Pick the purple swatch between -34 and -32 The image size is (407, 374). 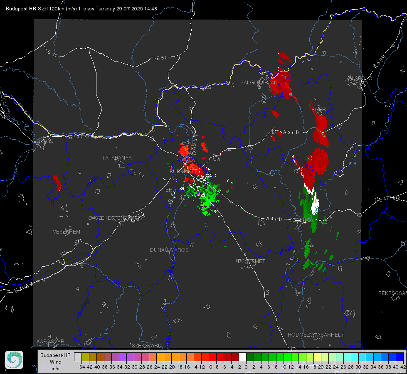pyautogui.click(x=123, y=357)
